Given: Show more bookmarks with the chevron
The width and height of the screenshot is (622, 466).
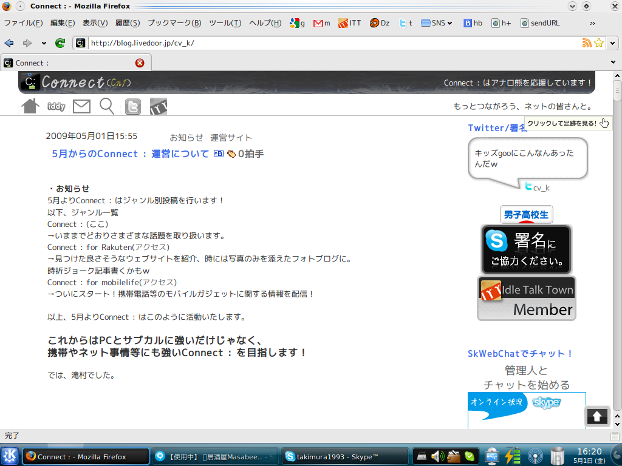Looking at the screenshot, I should click(x=592, y=24).
